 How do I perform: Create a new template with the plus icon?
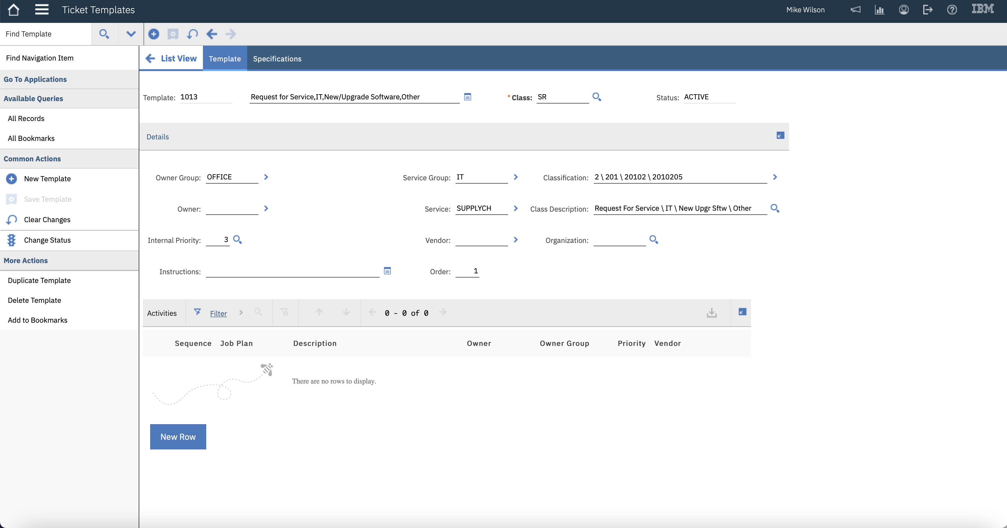click(x=154, y=34)
